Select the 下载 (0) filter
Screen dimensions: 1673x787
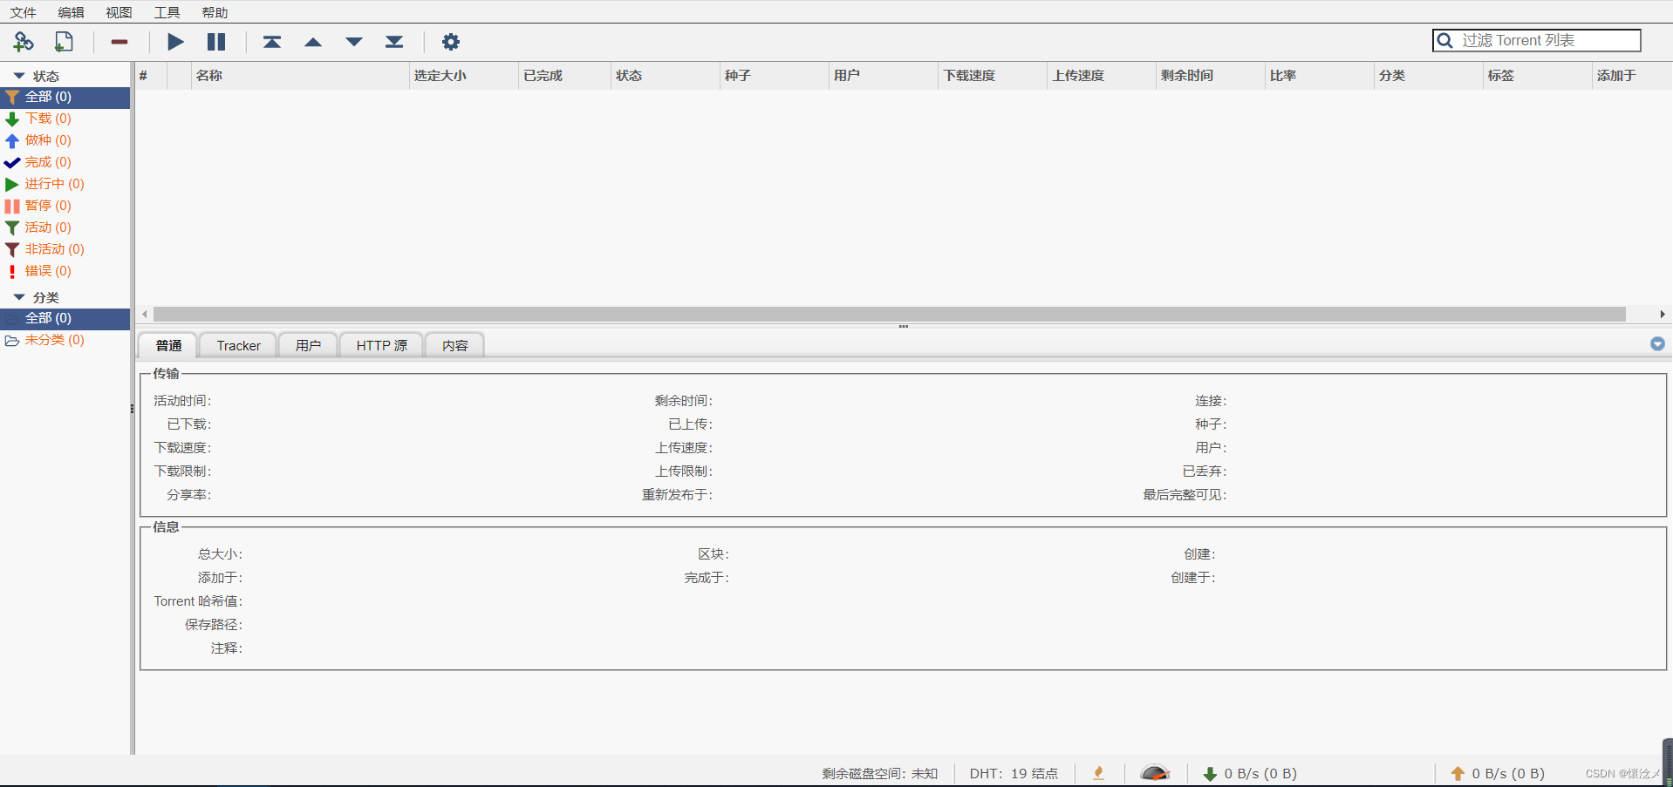[x=65, y=119]
